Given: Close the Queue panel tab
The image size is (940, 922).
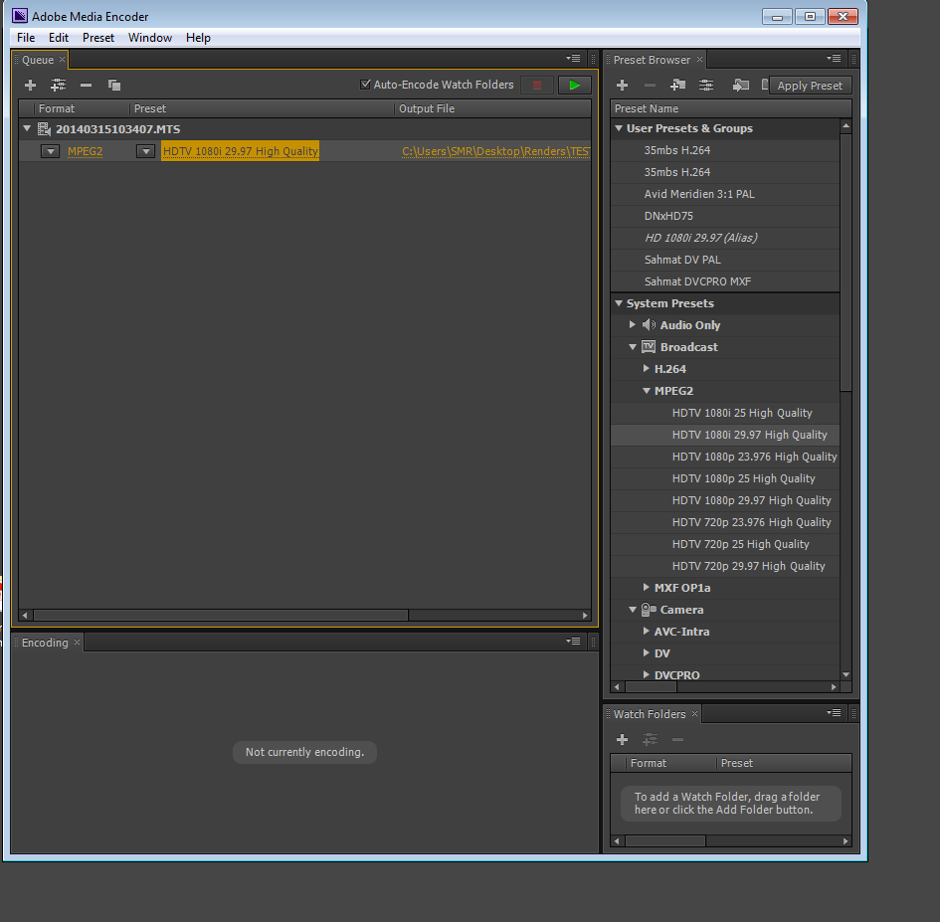Looking at the screenshot, I should (62, 60).
